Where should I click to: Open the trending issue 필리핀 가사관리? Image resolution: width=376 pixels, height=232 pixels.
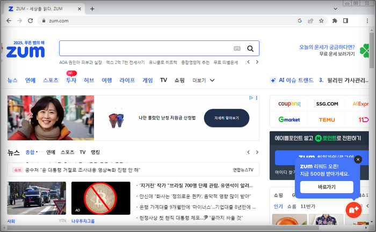coord(348,80)
